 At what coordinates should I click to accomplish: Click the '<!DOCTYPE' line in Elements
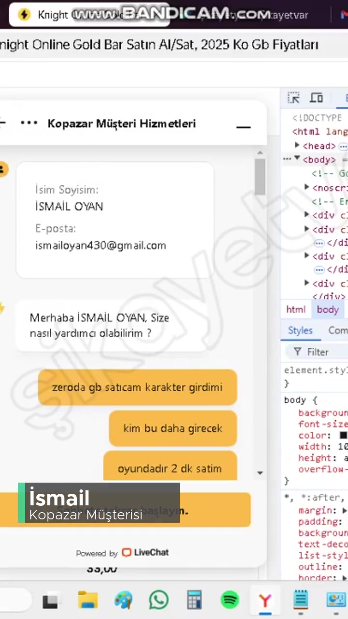click(317, 118)
